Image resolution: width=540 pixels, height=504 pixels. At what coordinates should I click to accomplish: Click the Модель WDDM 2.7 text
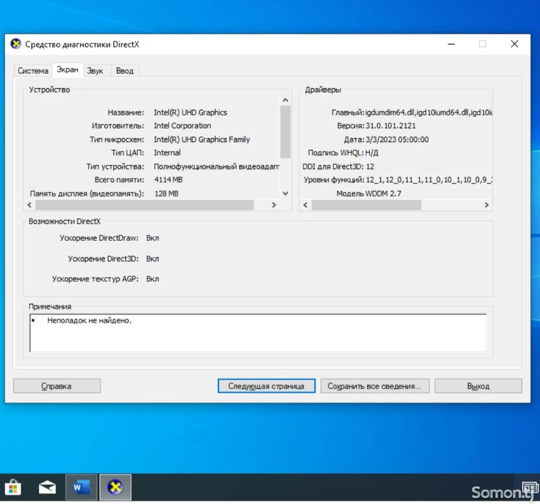pyautogui.click(x=369, y=193)
